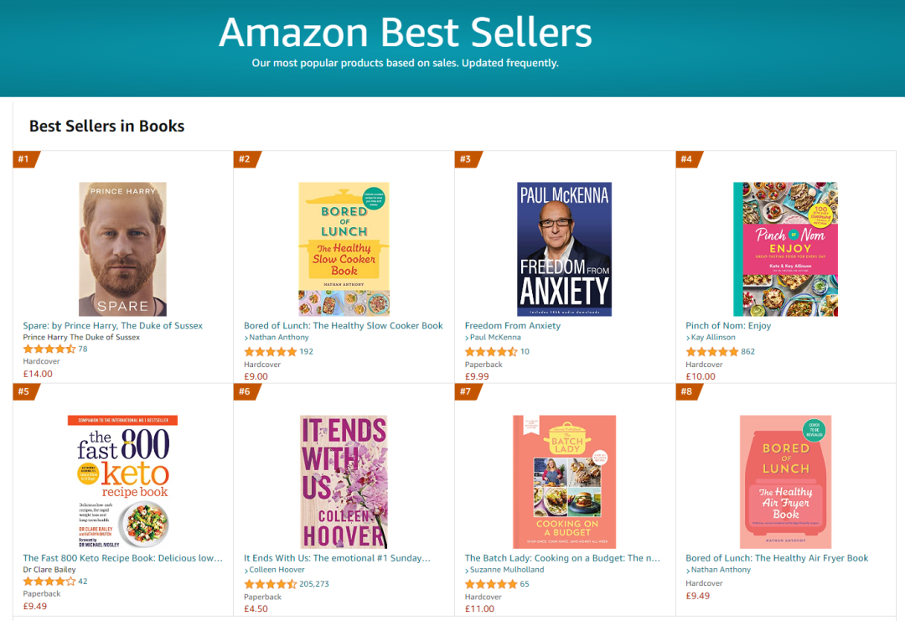
Task: Open the Spare book cover image
Action: pos(122,249)
